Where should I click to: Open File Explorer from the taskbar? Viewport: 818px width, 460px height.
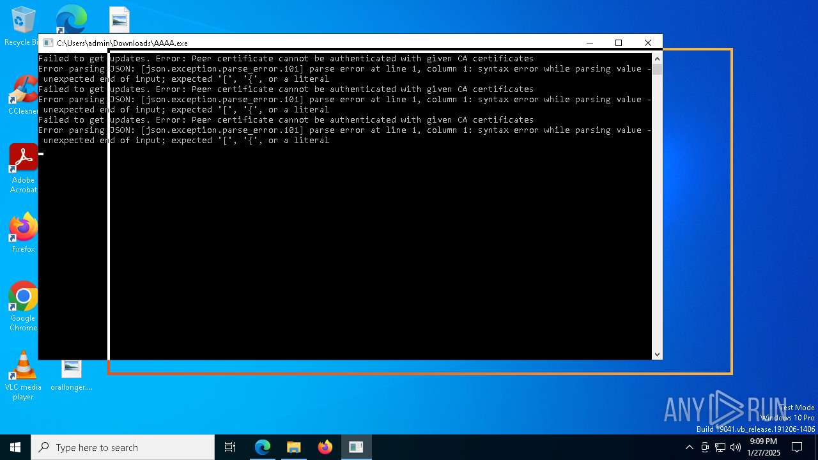(293, 447)
